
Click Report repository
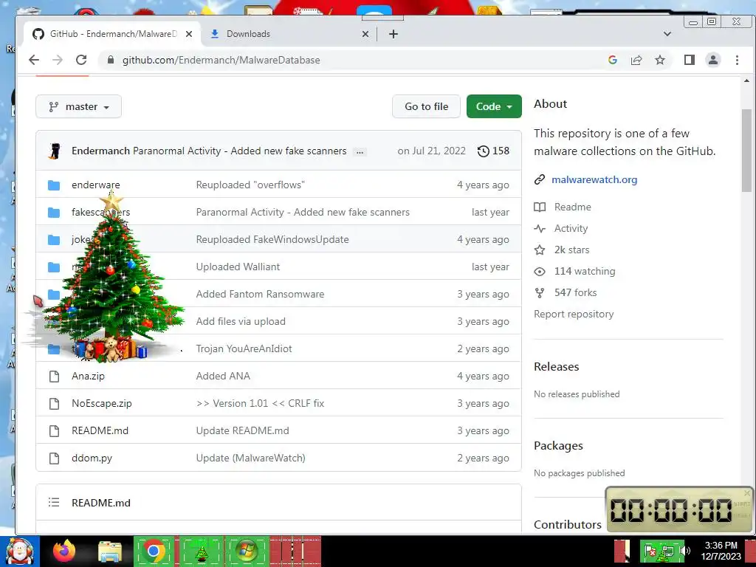point(574,314)
